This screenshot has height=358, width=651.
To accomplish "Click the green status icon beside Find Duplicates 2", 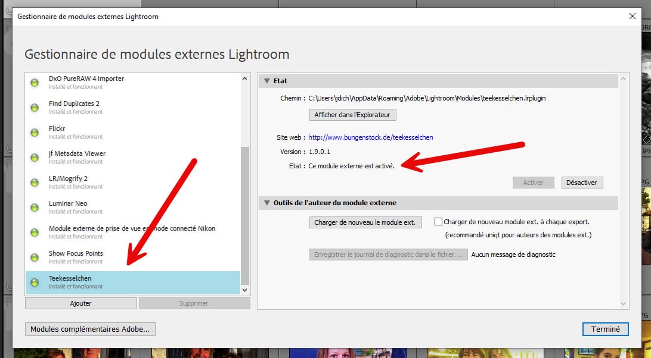I will point(35,107).
